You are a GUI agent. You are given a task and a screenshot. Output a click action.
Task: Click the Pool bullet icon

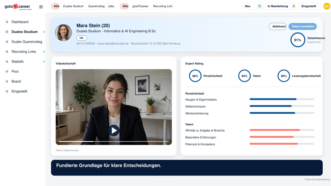pyautogui.click(x=7, y=71)
